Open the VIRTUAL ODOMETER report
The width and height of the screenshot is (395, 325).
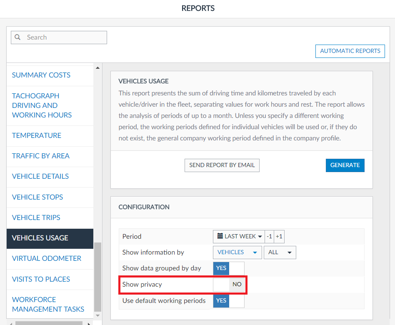47,258
